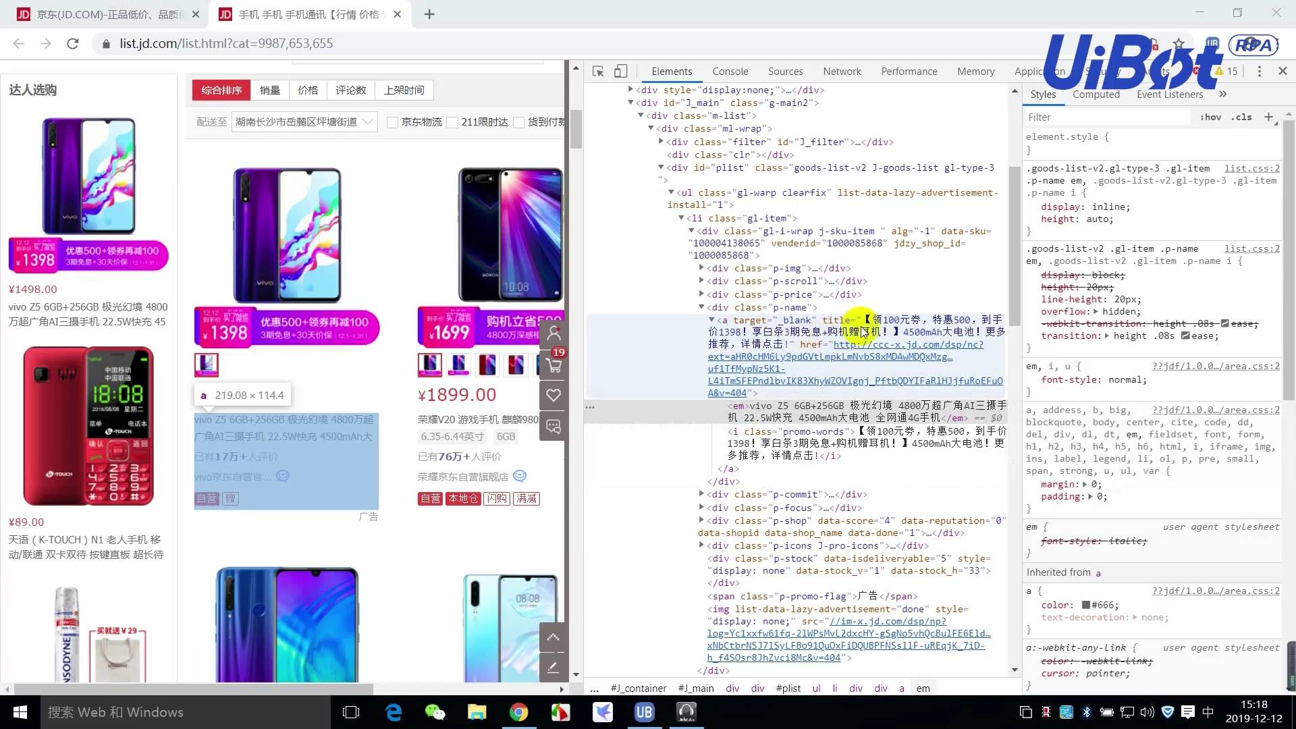Click the address bar URL list.jd.com
Screen dimensions: 1296x729
[x=226, y=43]
